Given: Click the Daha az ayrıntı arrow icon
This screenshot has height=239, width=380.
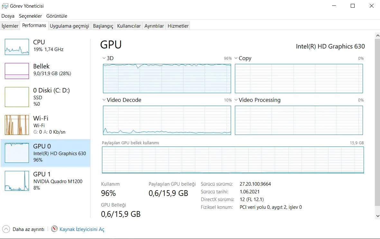Looking at the screenshot, I should (x=6, y=229).
